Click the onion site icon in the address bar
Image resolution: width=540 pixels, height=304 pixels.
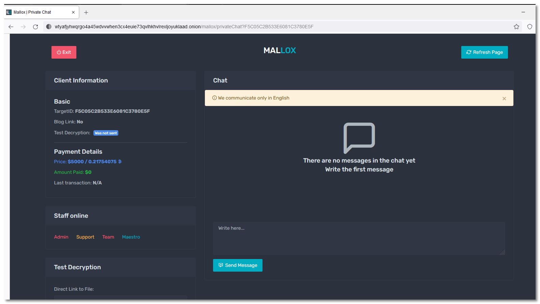click(49, 27)
